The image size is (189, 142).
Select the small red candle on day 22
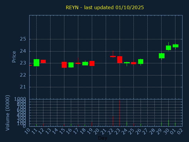pyautogui.click(x=113, y=56)
